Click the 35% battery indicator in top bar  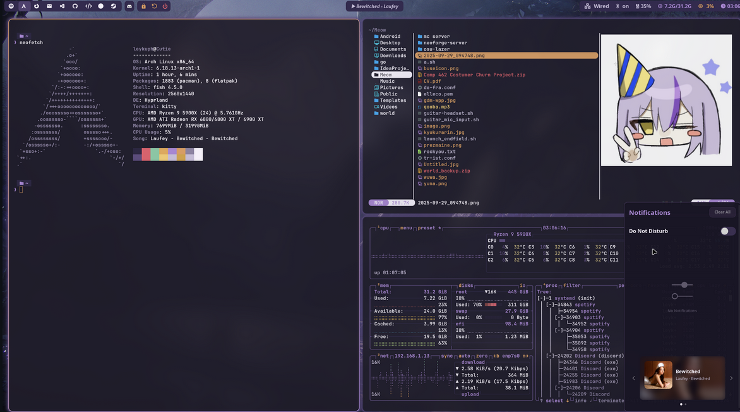coord(643,6)
